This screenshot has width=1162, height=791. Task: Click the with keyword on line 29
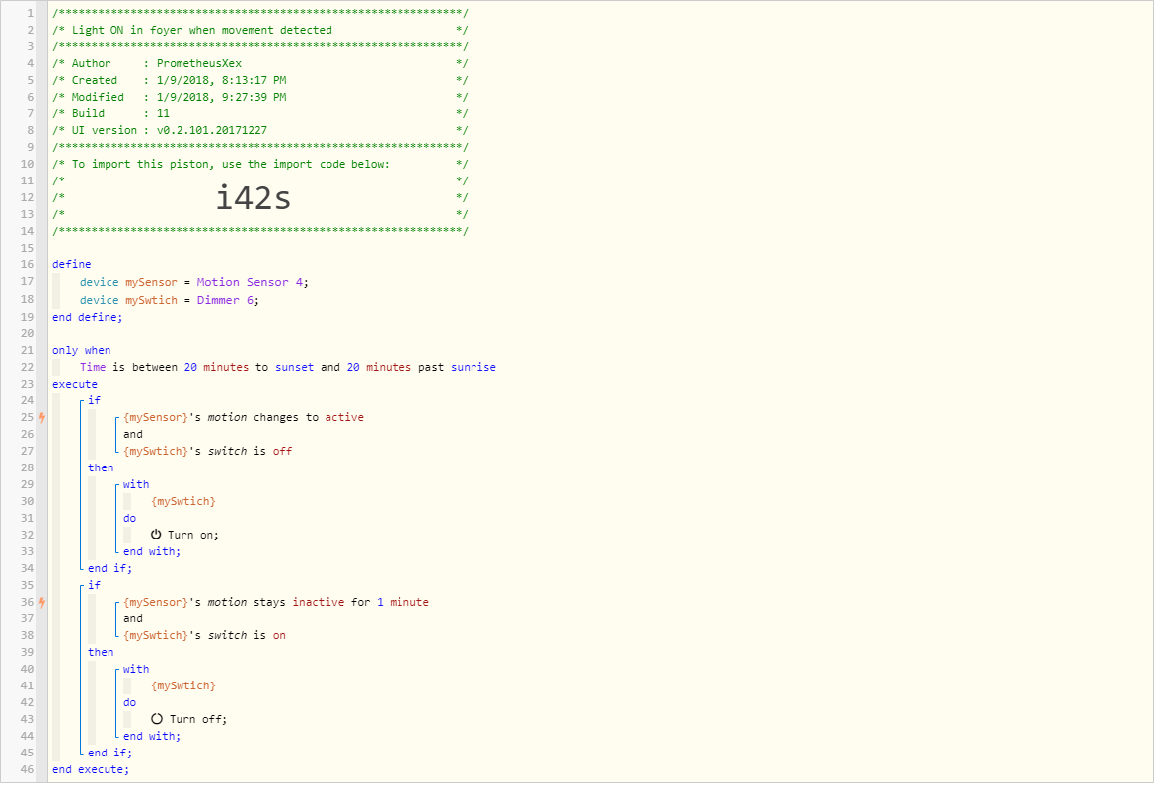[x=136, y=485]
